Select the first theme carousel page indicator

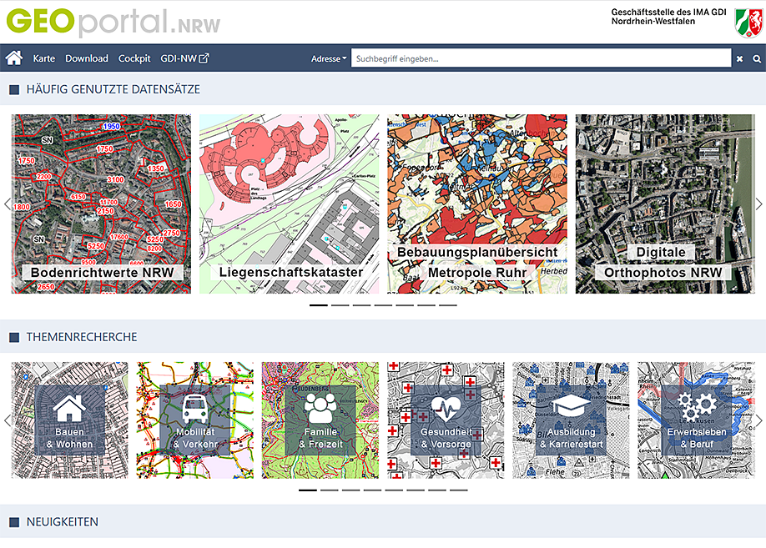308,490
